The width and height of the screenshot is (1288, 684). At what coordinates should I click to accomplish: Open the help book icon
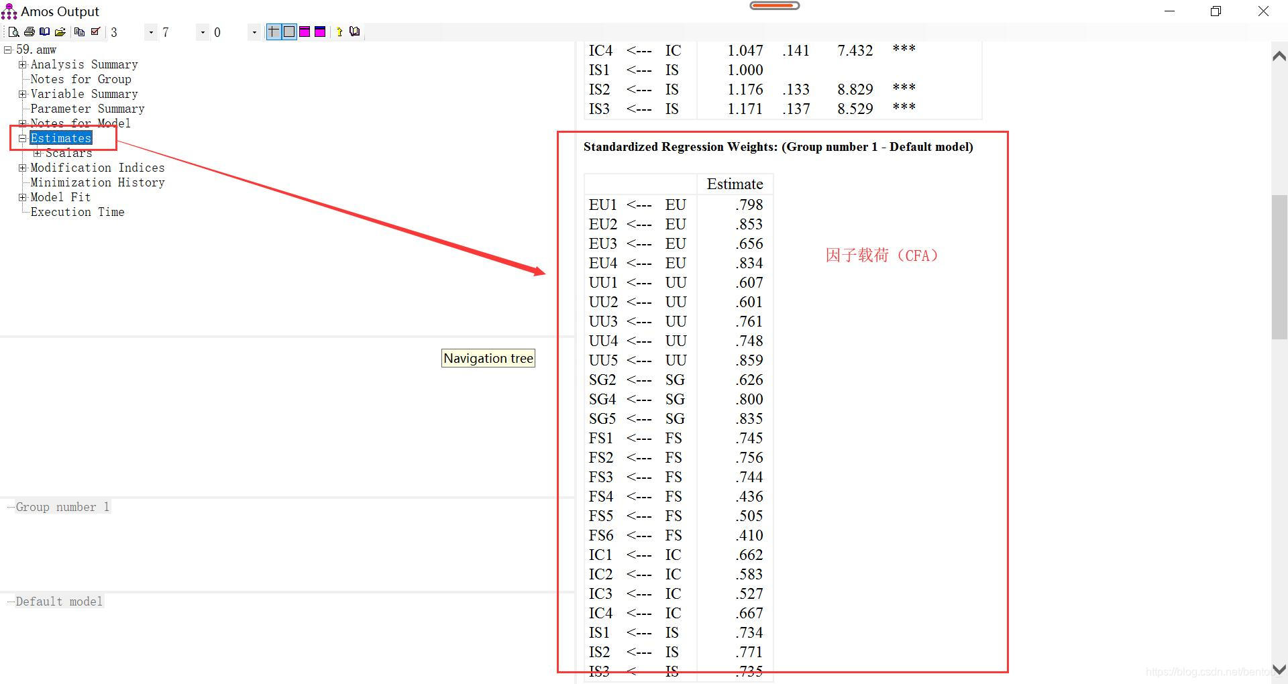point(355,32)
